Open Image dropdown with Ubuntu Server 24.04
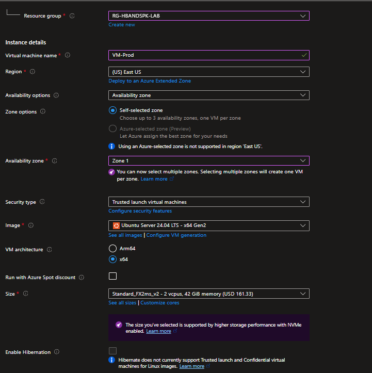Viewport: 372px width, 373px height. [x=209, y=225]
